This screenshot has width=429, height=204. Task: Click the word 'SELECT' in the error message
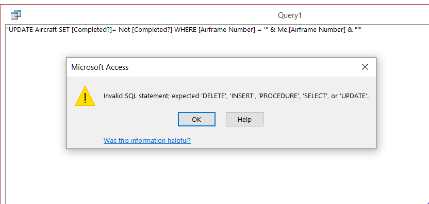[316, 96]
